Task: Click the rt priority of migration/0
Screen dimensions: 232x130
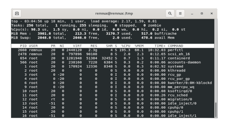Action: click(53, 99)
